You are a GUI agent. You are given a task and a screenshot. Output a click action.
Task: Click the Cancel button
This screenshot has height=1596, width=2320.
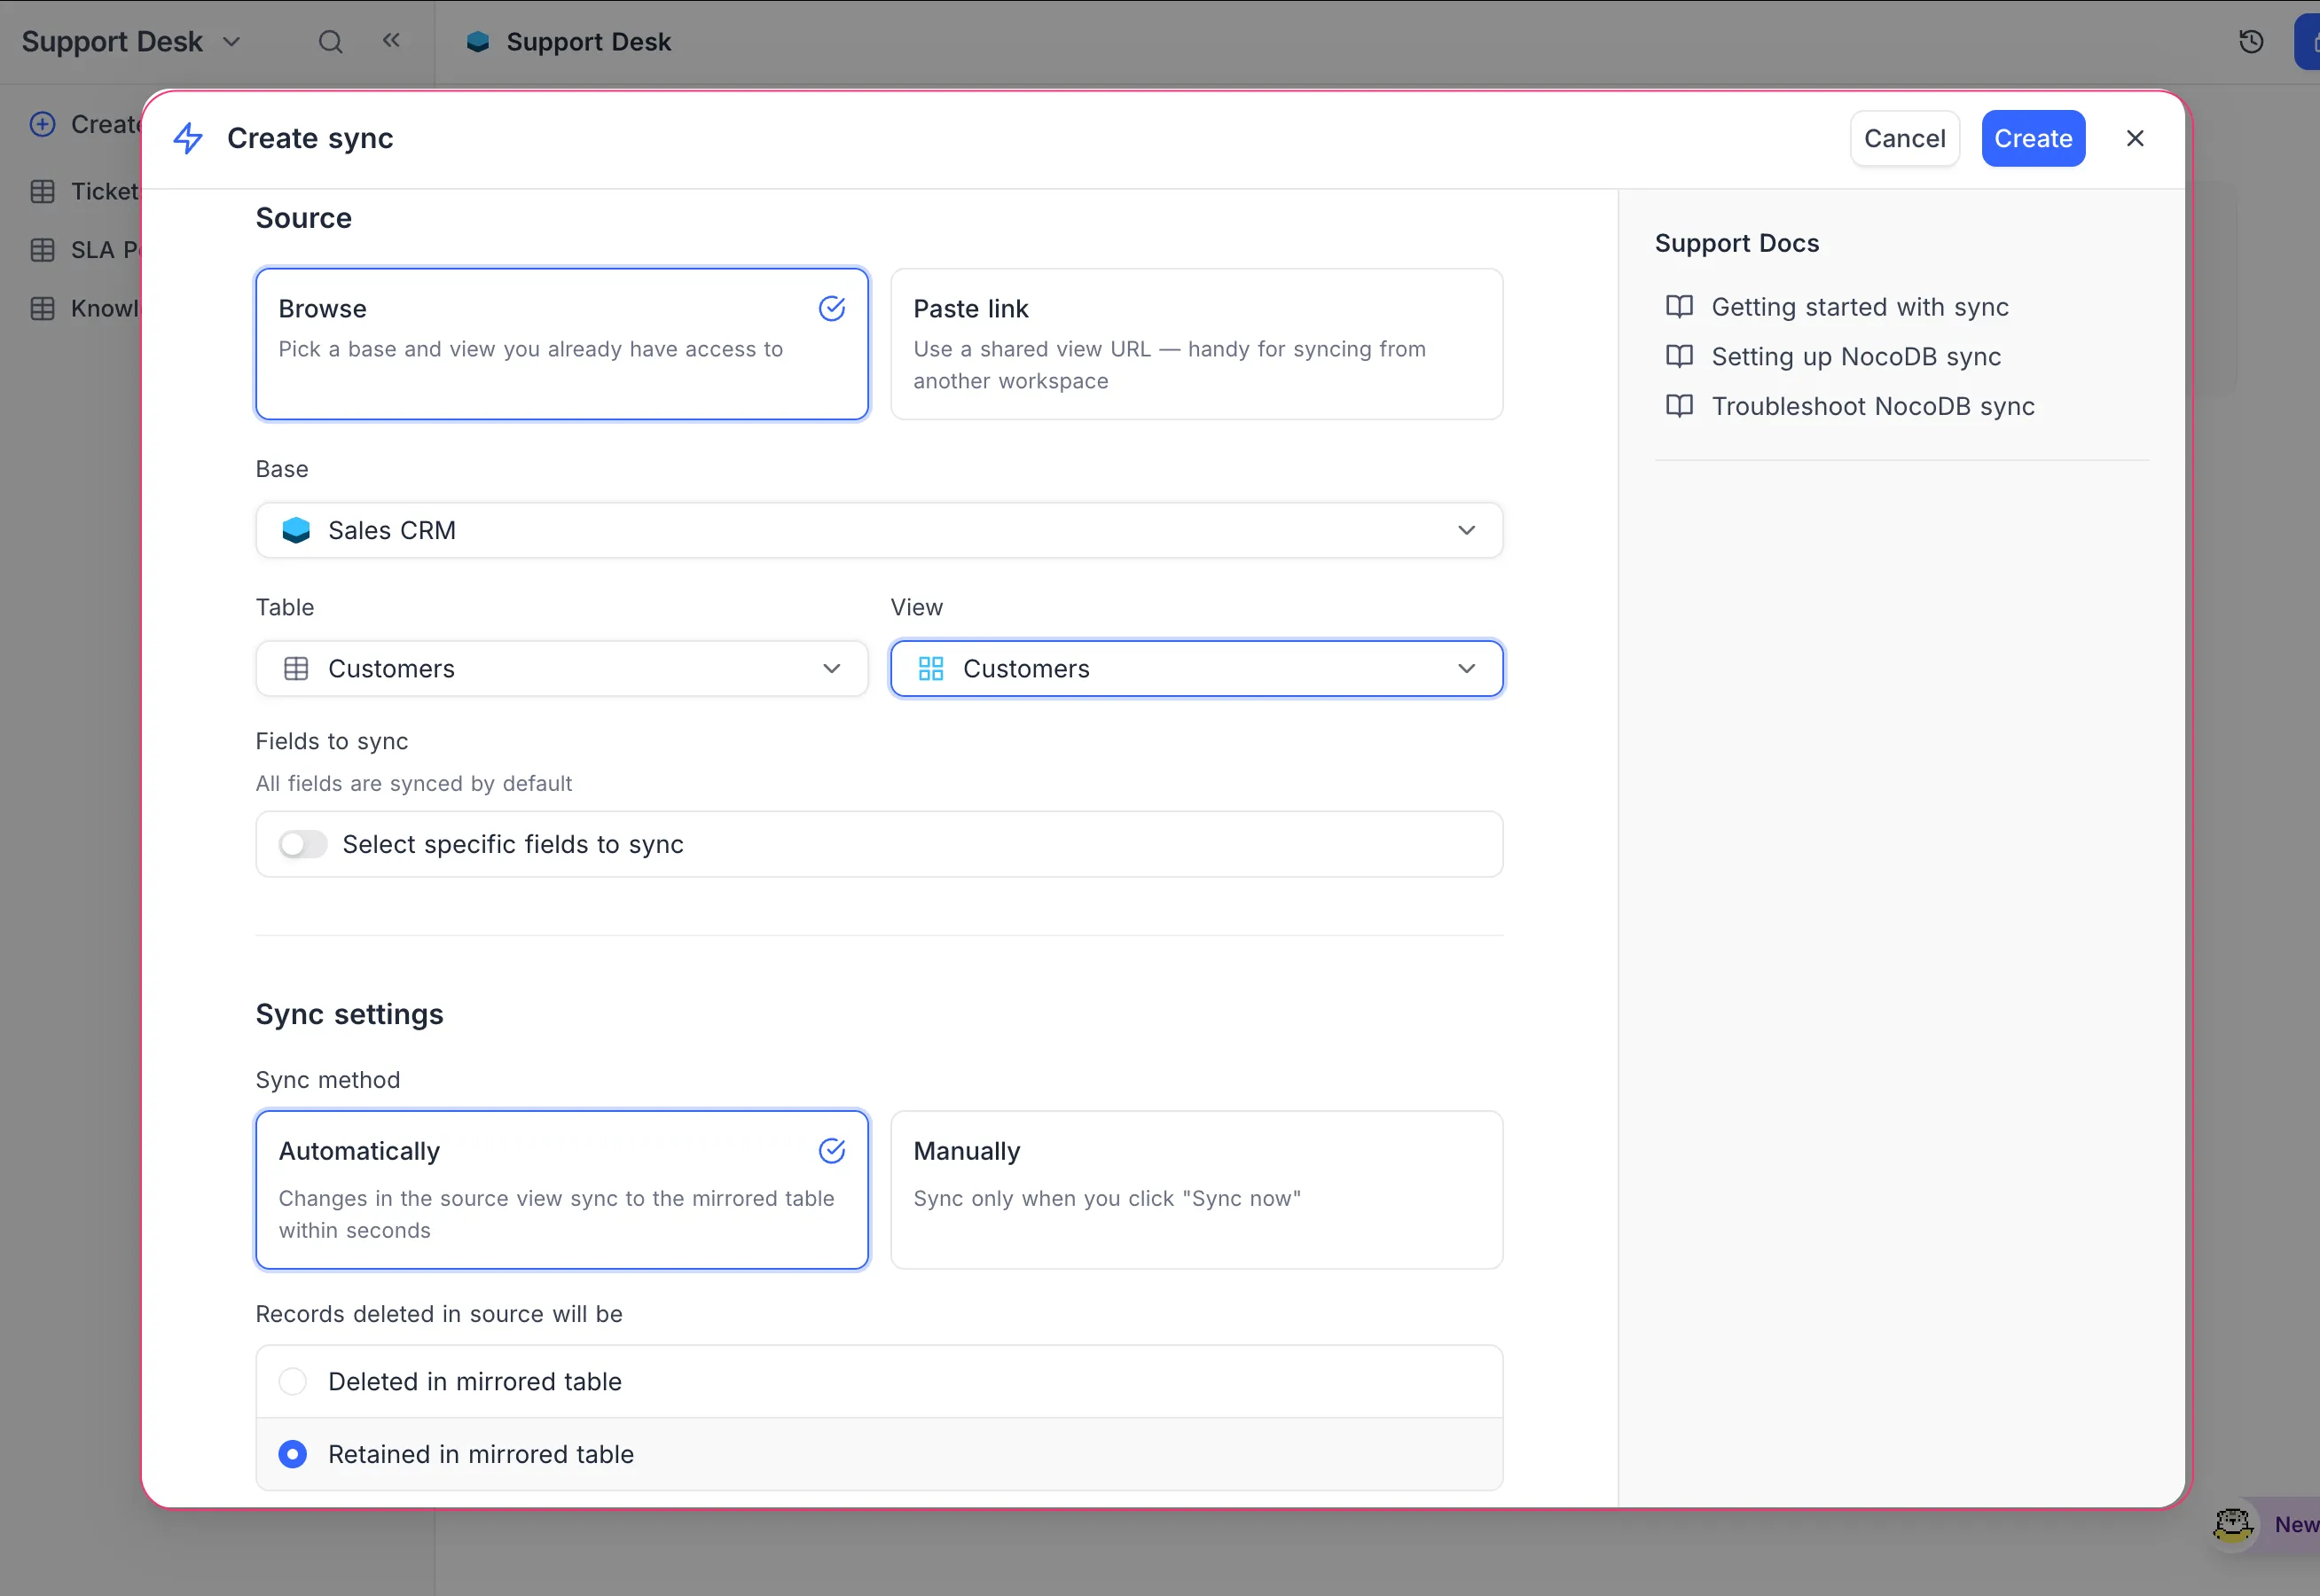(1904, 138)
